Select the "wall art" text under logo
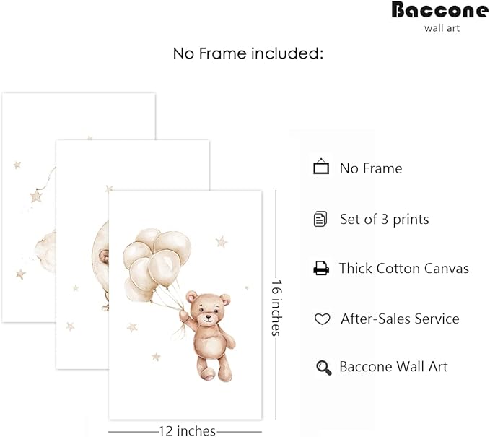Viewport: 490px width, 437px height. tap(442, 28)
